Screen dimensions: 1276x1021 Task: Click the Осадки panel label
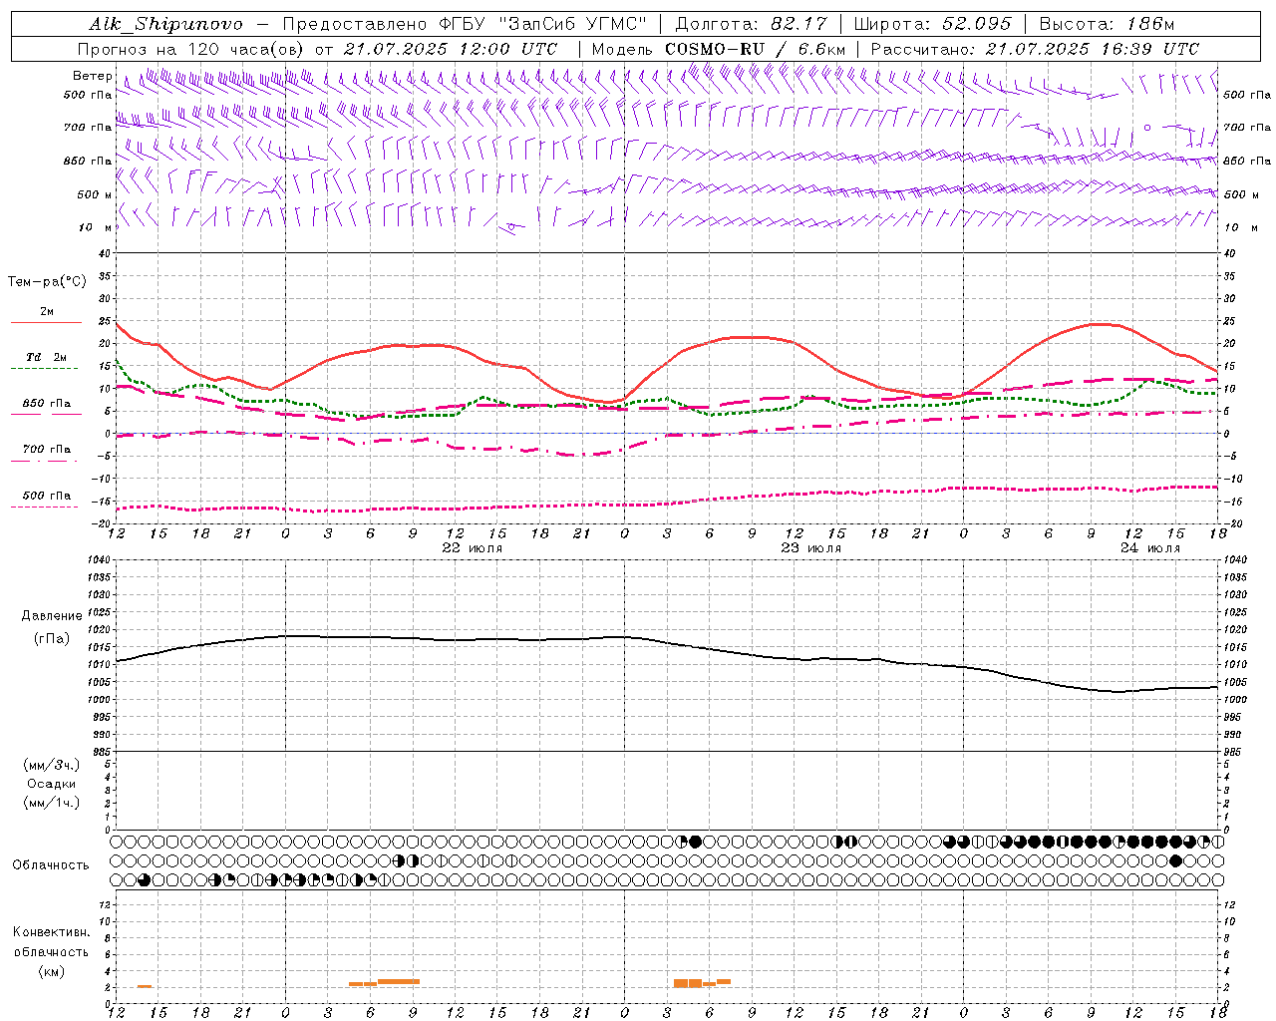click(51, 784)
